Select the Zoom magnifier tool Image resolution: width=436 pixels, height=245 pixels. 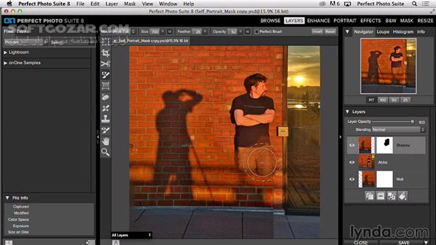[105, 152]
